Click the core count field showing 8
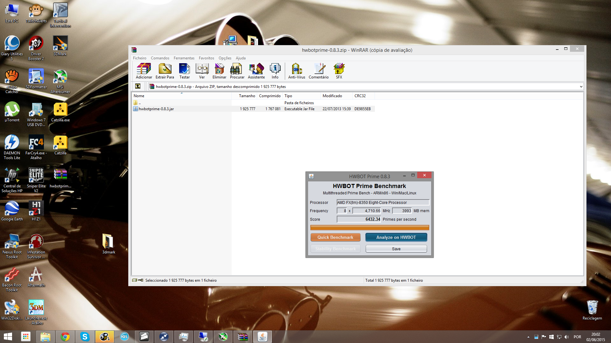 pyautogui.click(x=342, y=211)
